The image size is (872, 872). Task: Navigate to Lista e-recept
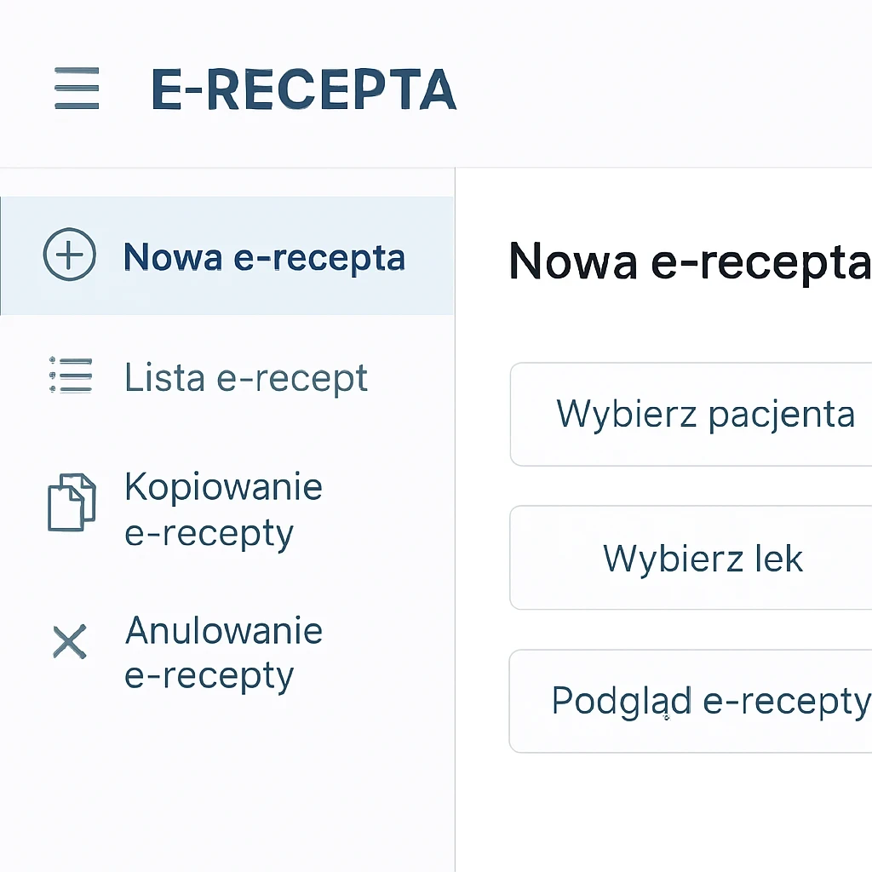[x=246, y=377]
